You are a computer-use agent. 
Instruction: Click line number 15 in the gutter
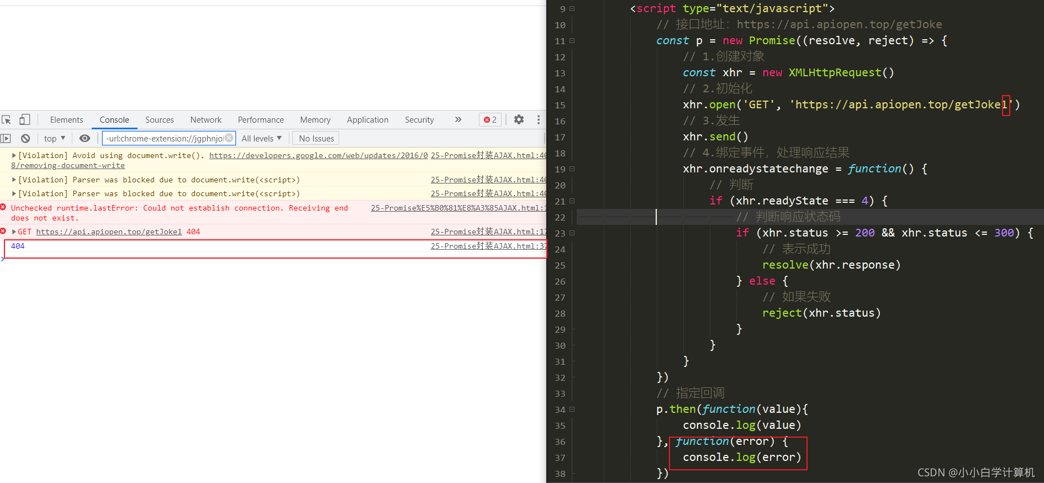coord(560,105)
